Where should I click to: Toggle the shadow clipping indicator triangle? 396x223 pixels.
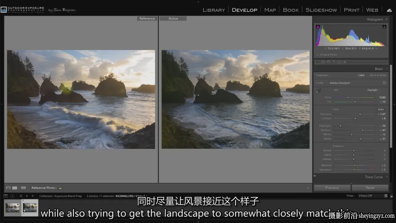318,27
